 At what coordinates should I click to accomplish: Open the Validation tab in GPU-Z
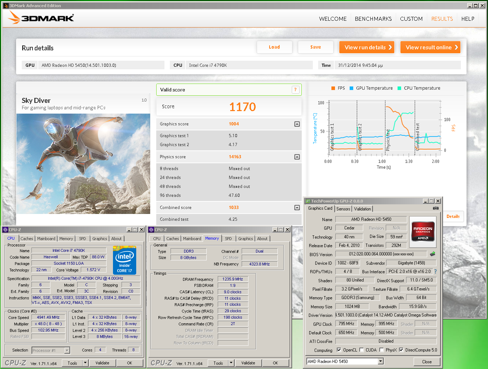coord(363,209)
